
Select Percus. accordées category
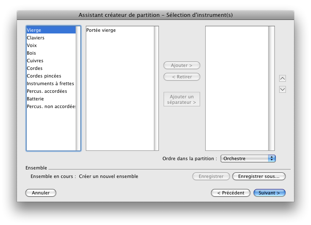47,91
